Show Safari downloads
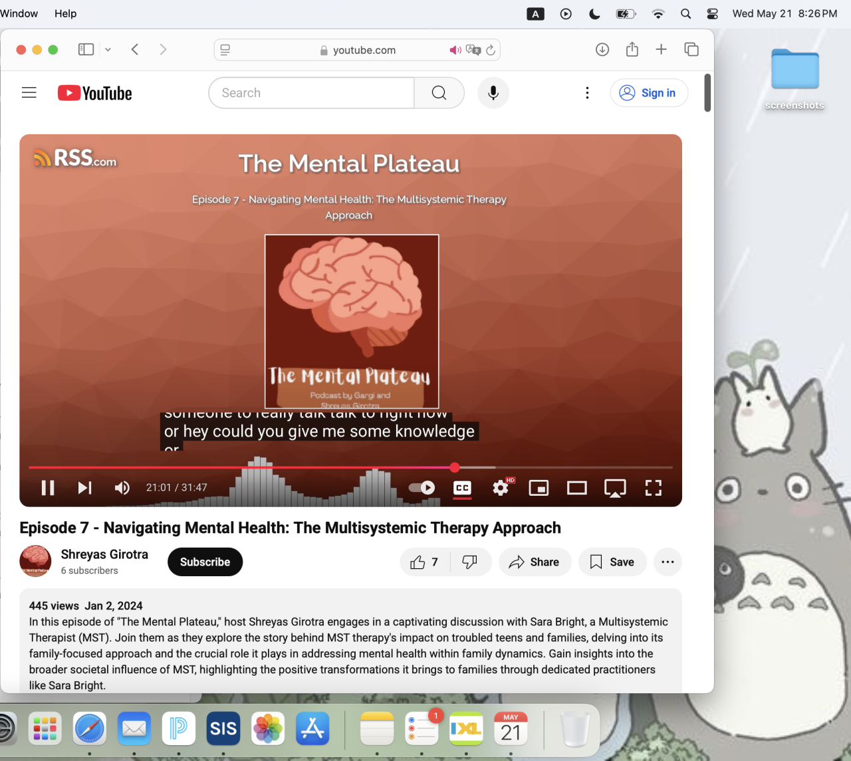The height and width of the screenshot is (761, 851). pyautogui.click(x=602, y=49)
